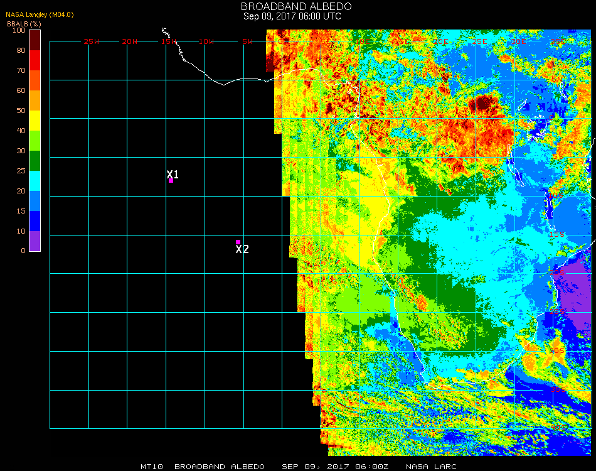596x471 pixels.
Task: Click the 15S latitude label
Action: tap(557, 234)
